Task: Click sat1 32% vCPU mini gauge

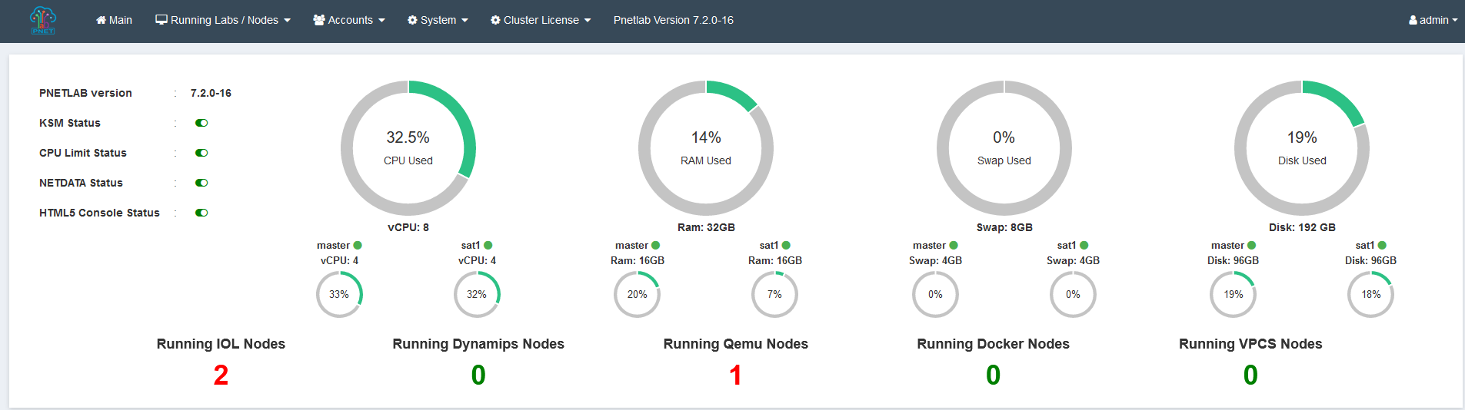Action: [x=477, y=294]
